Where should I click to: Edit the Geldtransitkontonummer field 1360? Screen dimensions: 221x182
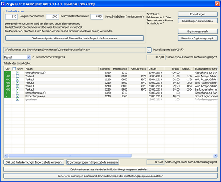pyautogui.click(x=52, y=17)
